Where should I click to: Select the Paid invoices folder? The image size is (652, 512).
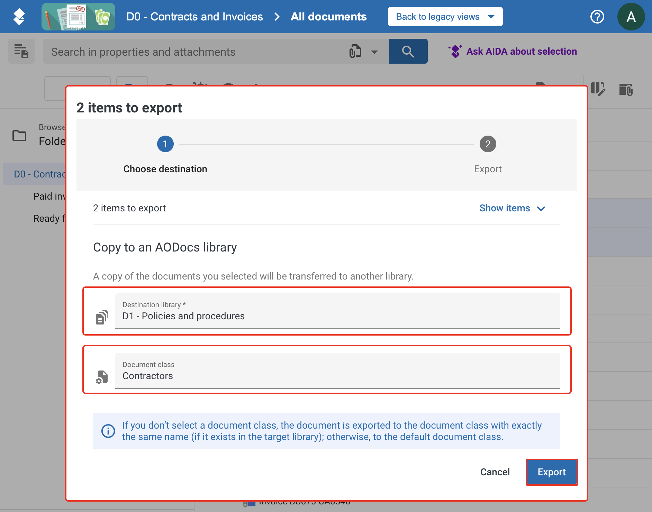click(49, 196)
